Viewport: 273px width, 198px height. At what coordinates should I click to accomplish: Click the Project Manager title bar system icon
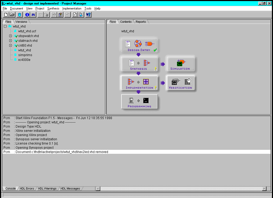pos(3,3)
